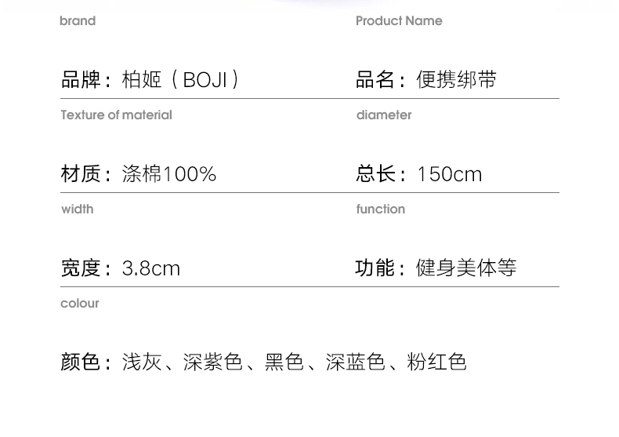The image size is (619, 437).
Task: Click the 'function' heading label
Action: (380, 209)
